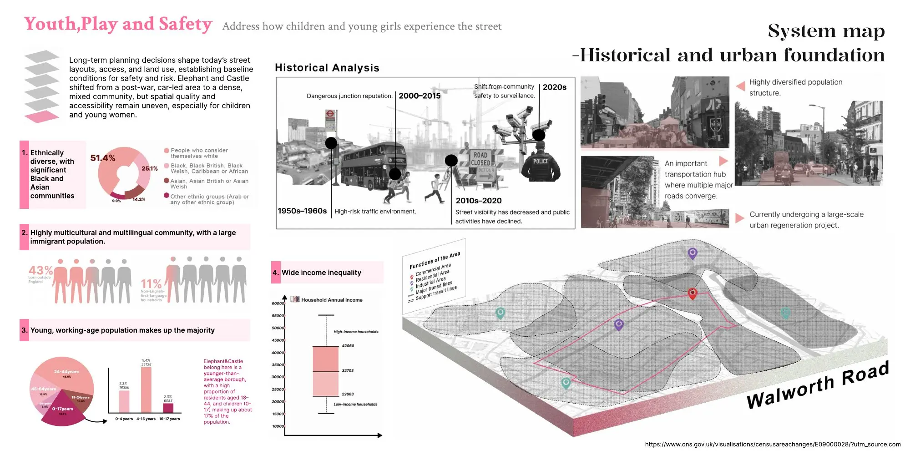Click the dark bar above 16-17 years
The image size is (910, 455).
168,408
